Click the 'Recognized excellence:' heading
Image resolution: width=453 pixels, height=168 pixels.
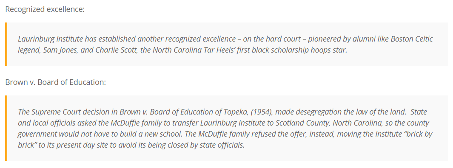coord(45,9)
